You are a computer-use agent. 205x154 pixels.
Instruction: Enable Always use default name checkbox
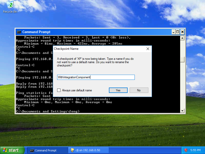point(59,90)
